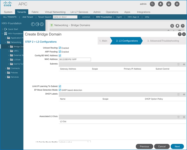Click the Previous button
Screen dimensions: 187x150
pyautogui.click(x=145, y=146)
